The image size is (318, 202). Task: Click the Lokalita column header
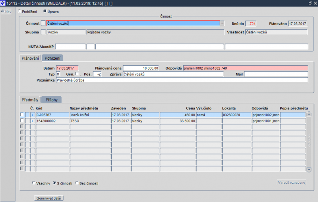[x=229, y=108]
